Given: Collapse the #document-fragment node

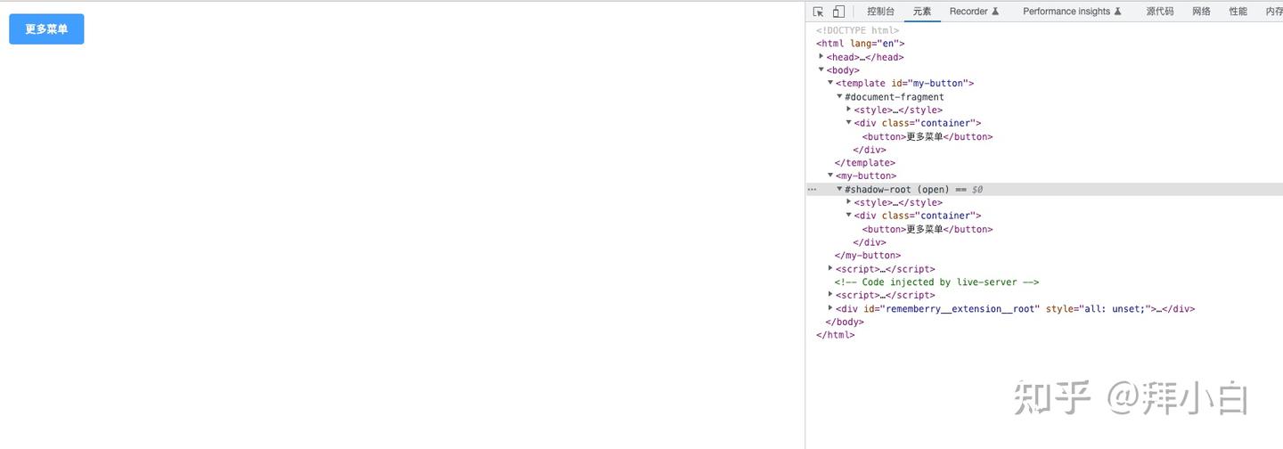Looking at the screenshot, I should 839,96.
